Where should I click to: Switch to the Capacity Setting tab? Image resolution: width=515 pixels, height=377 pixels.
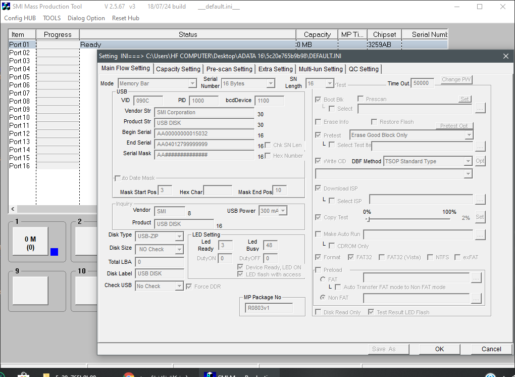tap(178, 69)
